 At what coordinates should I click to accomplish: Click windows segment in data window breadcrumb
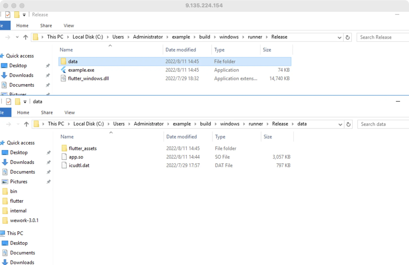[229, 124]
